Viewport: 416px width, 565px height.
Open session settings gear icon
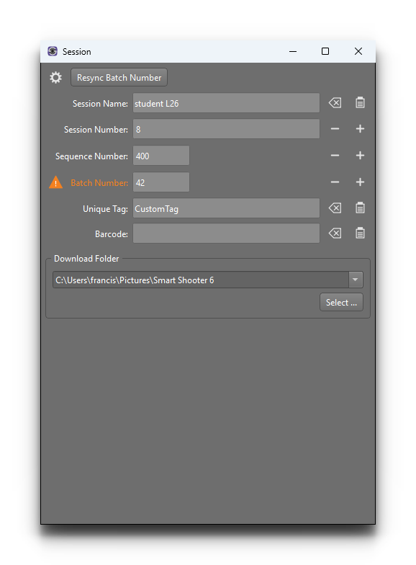55,78
